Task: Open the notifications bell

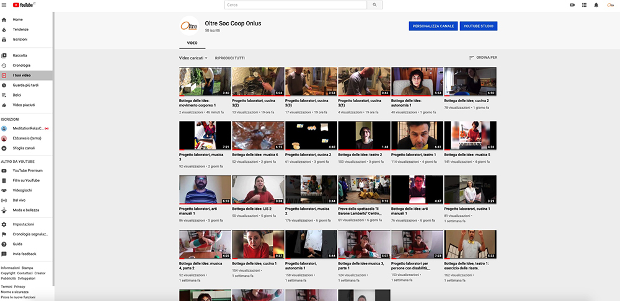Action: tap(596, 5)
